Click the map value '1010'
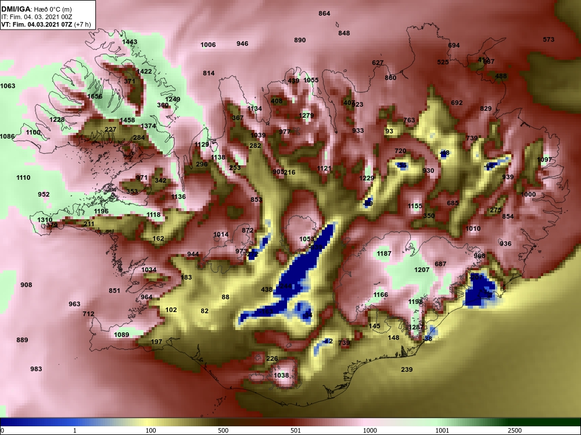 click(x=473, y=229)
